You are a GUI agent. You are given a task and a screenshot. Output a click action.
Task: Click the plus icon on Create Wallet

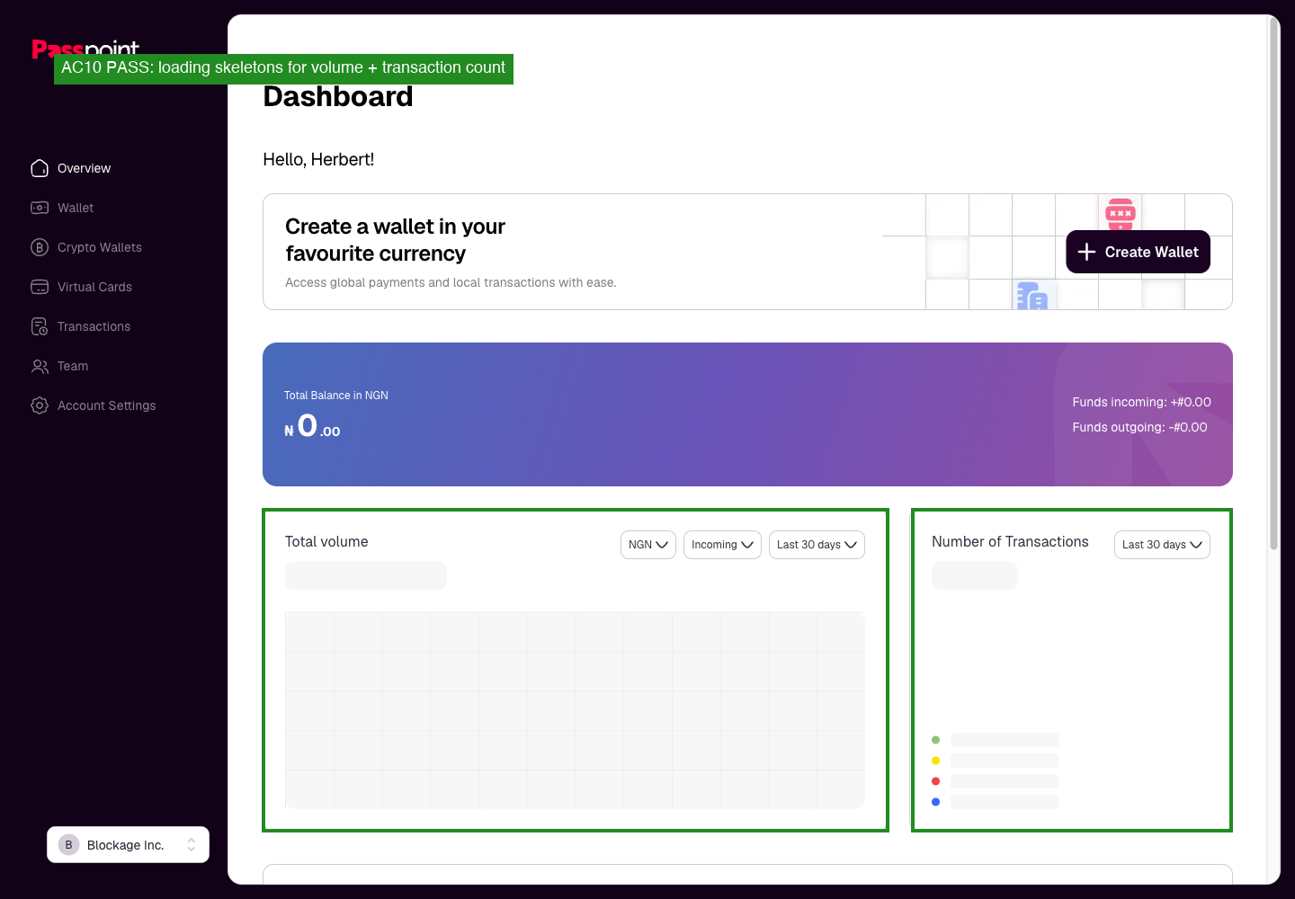[1086, 252]
